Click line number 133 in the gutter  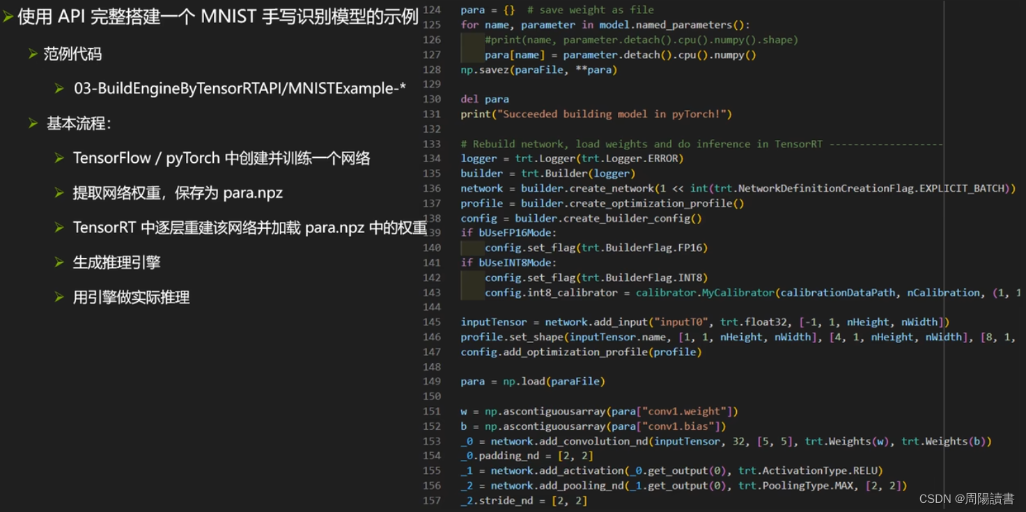pos(432,143)
